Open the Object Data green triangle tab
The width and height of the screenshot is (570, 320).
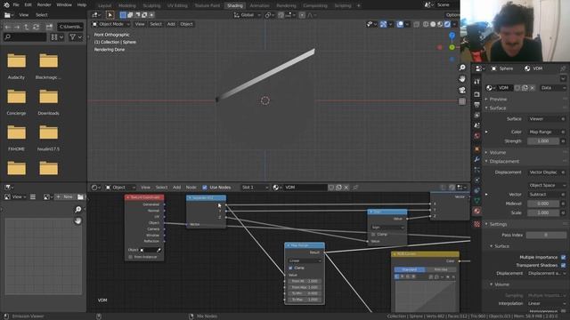pyautogui.click(x=477, y=200)
